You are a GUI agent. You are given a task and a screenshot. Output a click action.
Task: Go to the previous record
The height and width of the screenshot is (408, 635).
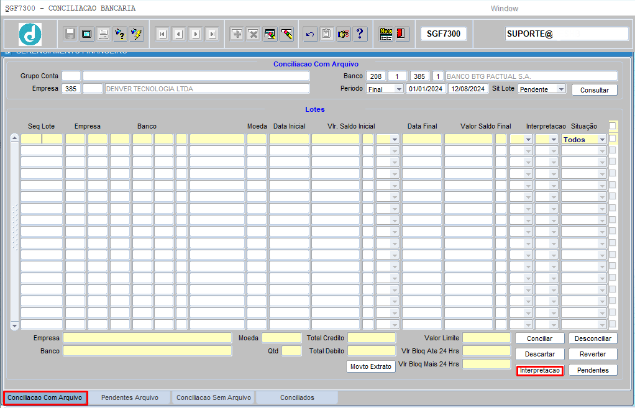(x=179, y=34)
